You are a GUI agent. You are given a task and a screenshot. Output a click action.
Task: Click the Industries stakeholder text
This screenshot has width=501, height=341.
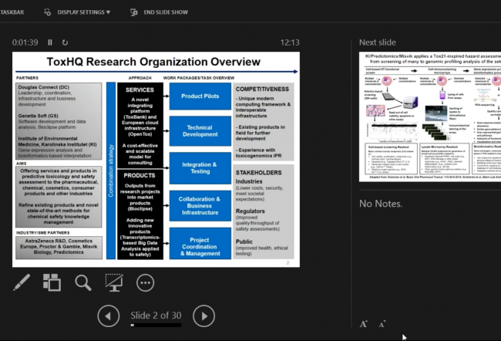point(249,181)
